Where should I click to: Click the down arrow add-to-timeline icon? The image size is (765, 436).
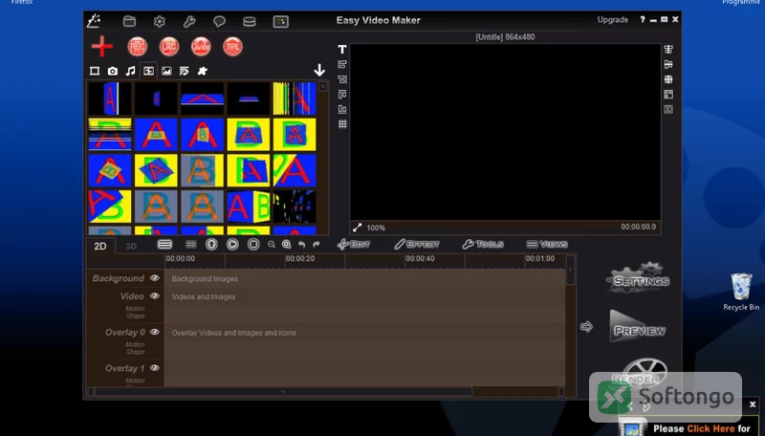pyautogui.click(x=319, y=70)
